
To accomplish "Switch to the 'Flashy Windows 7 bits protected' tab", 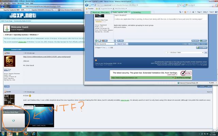I will [x=71, y=10].
